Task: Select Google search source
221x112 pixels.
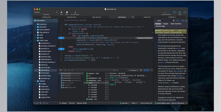Action: tap(166, 24)
